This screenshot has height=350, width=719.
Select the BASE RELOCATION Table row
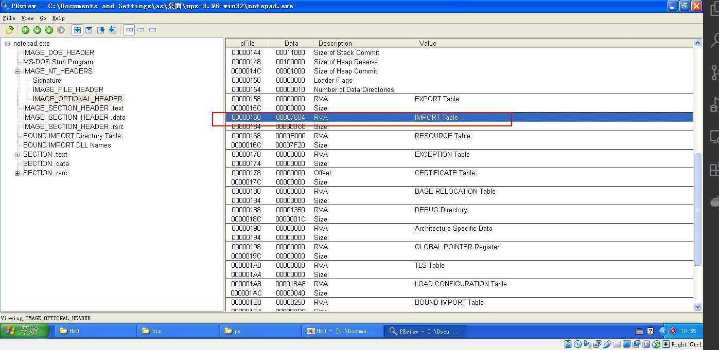coord(460,191)
